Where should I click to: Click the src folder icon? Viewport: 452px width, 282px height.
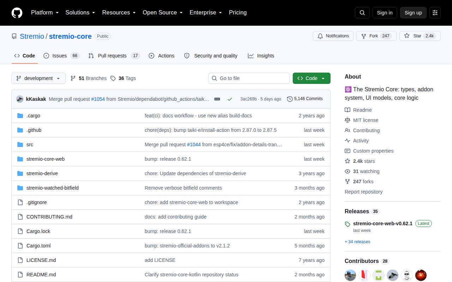click(20, 145)
